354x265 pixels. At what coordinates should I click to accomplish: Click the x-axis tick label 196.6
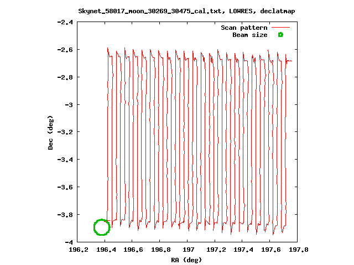click(133, 250)
